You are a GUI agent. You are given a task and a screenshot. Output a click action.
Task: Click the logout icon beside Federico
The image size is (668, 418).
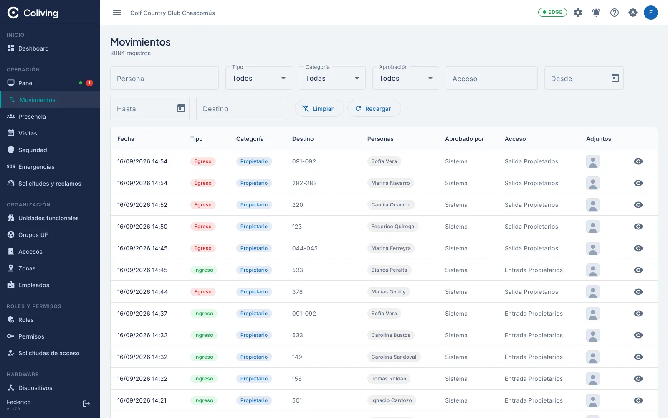[86, 404]
